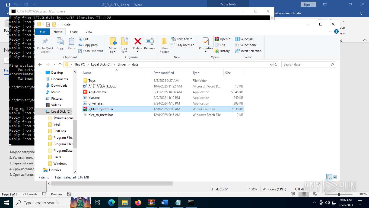The height and width of the screenshot is (208, 369).
Task: Click the Word zoom slider handle
Action: pyautogui.click(x=339, y=194)
